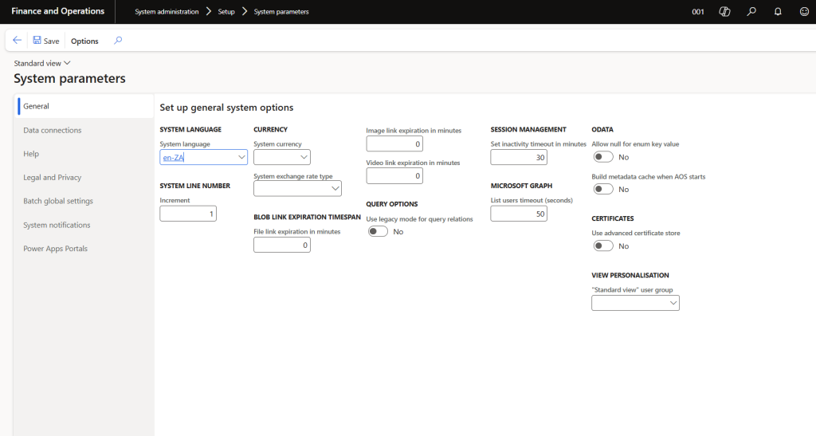The height and width of the screenshot is (436, 816).
Task: Click the "Set up general system options" heading
Action: (x=226, y=107)
